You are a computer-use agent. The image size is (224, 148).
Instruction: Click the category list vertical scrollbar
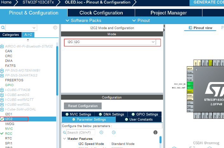point(57,71)
